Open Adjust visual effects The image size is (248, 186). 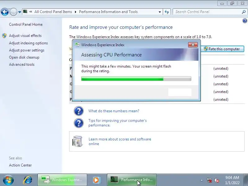[25, 36]
